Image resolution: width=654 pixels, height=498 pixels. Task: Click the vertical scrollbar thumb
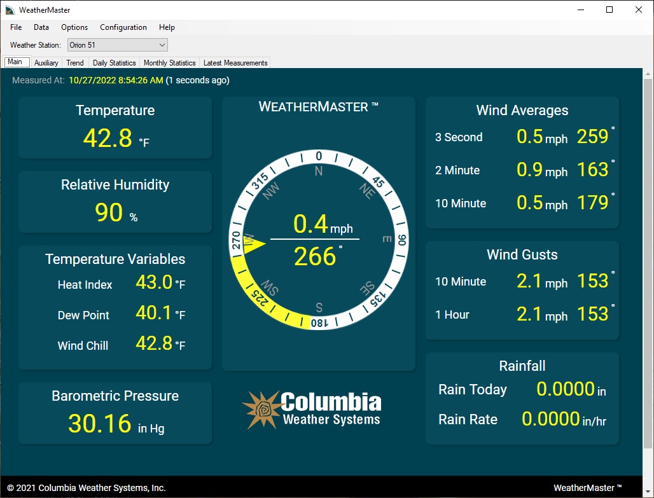click(648, 264)
